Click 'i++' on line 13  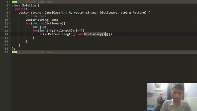pyautogui.click(x=78, y=31)
